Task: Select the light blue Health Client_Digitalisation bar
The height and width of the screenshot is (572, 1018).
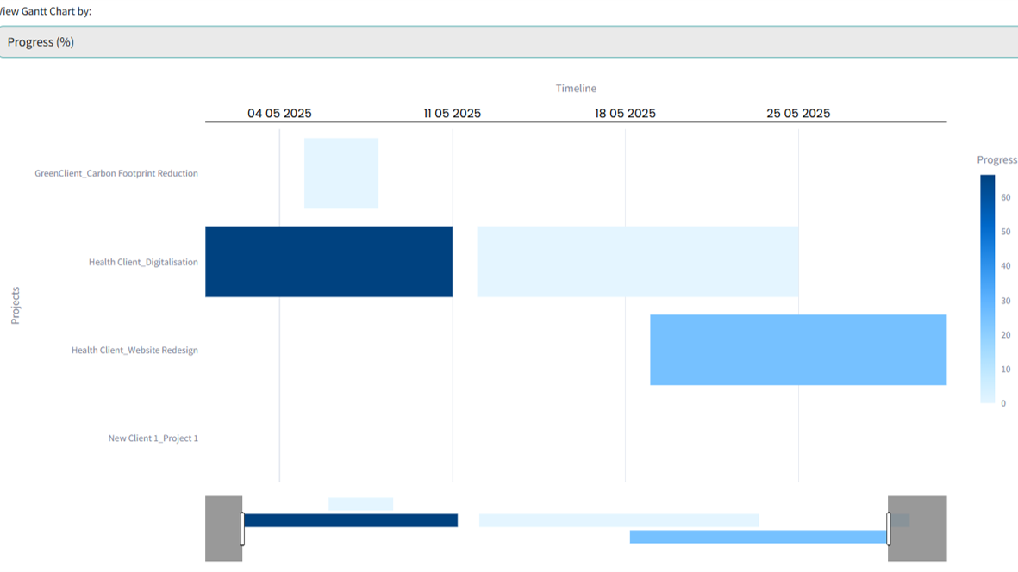Action: coord(638,262)
